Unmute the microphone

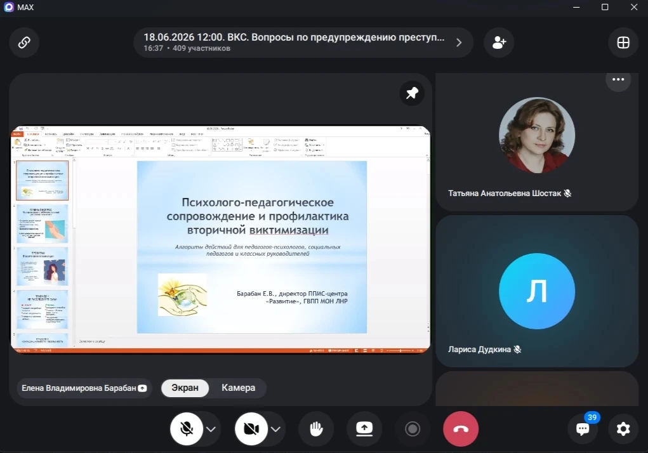[187, 429]
